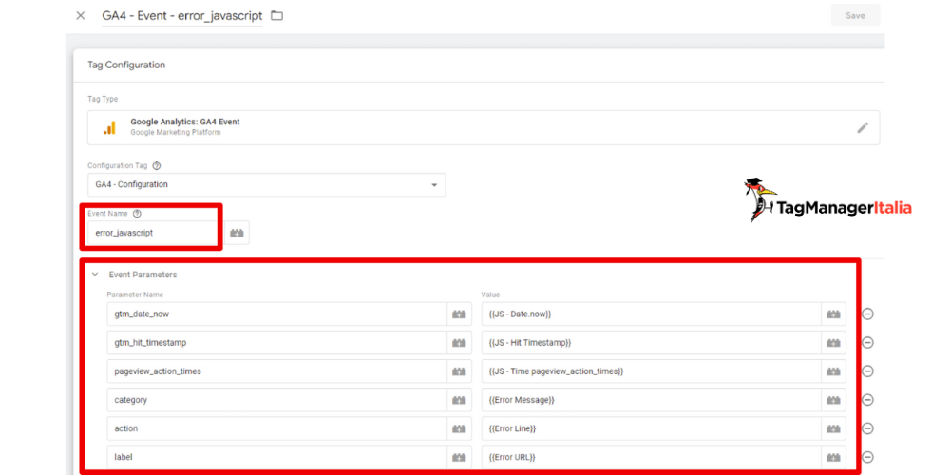950x475 pixels.
Task: Click the action parameter name field
Action: point(276,428)
